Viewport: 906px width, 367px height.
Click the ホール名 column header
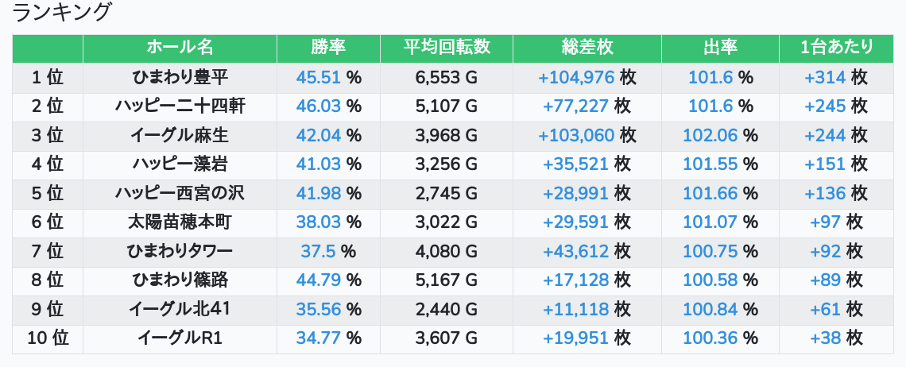(180, 48)
